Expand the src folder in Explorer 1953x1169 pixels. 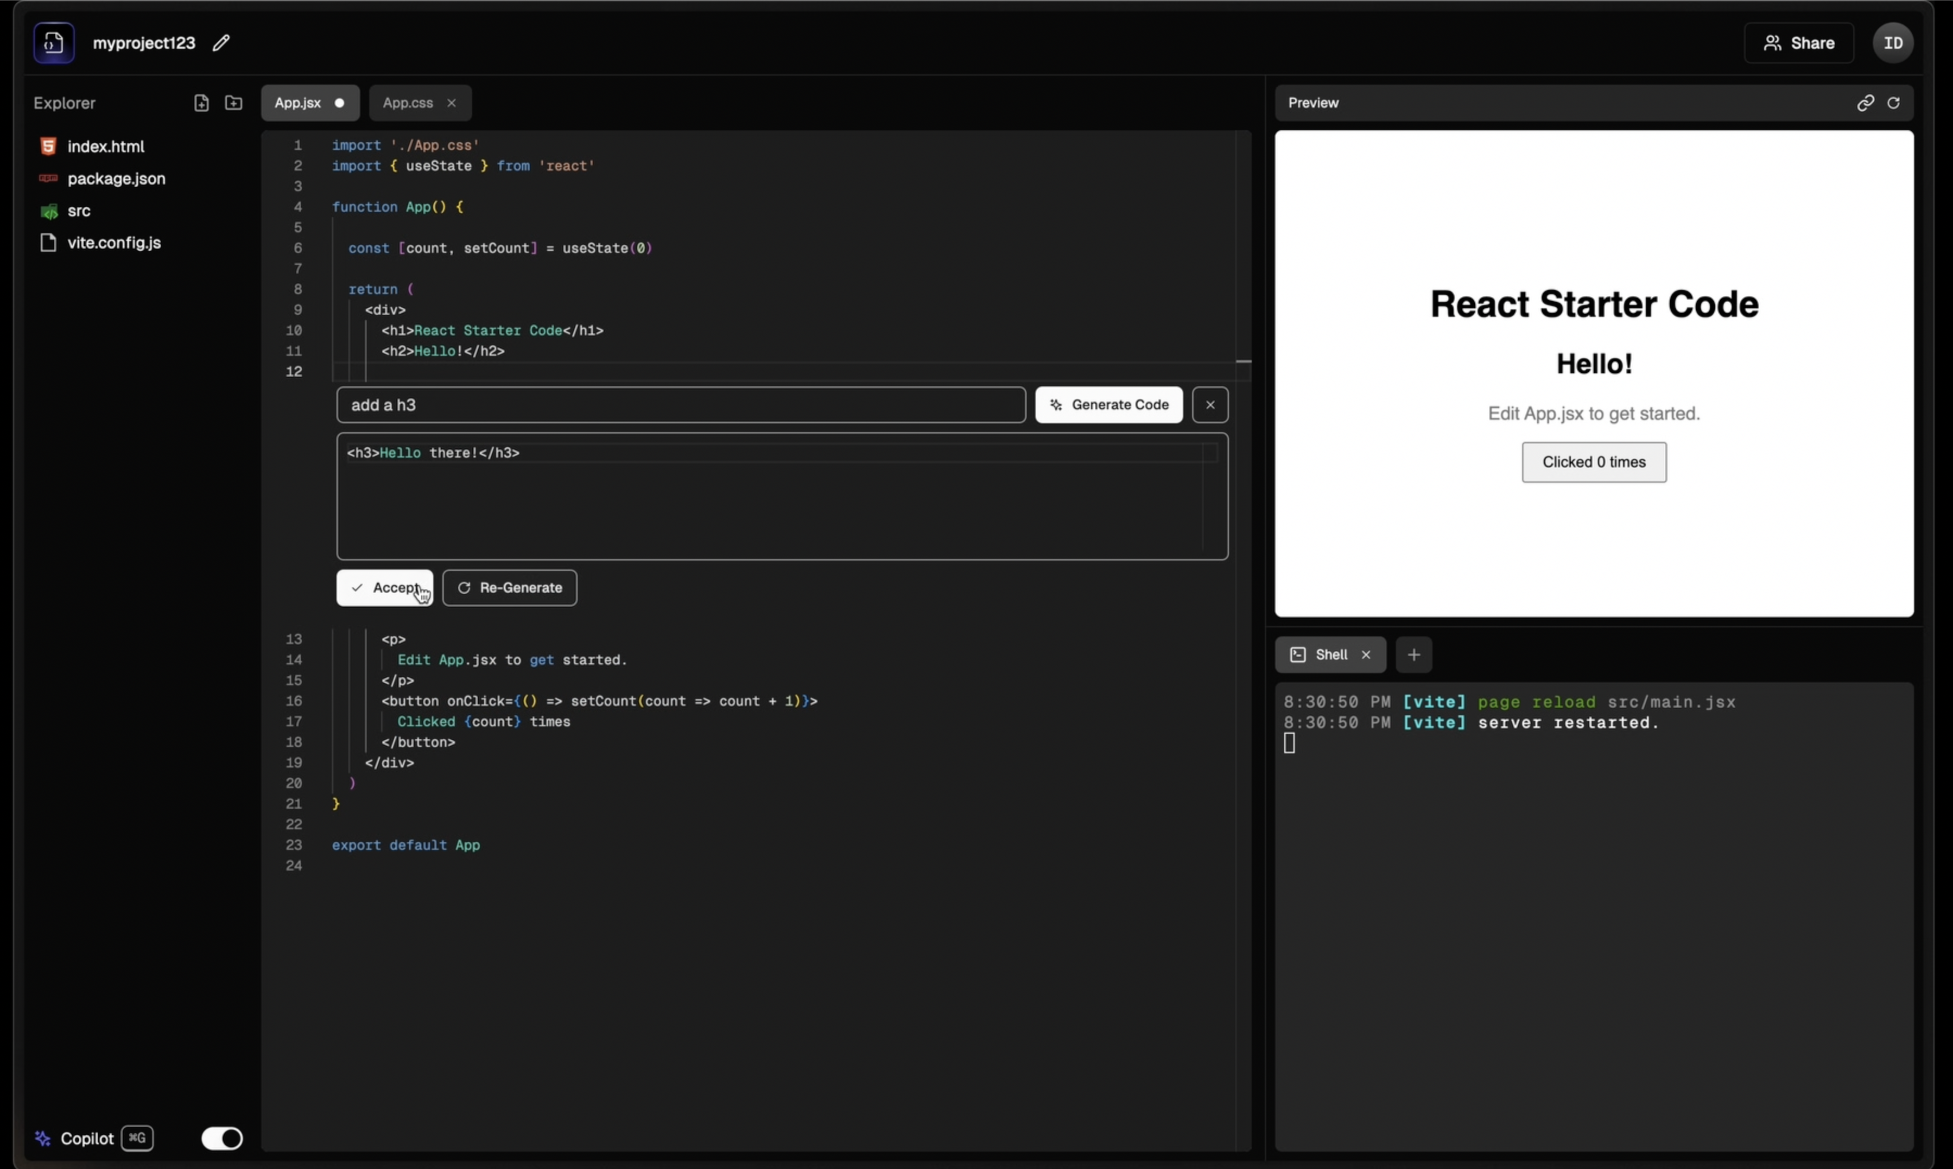[78, 211]
